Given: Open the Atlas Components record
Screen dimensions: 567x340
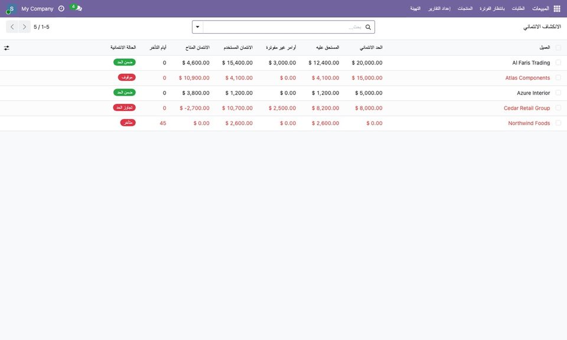Looking at the screenshot, I should pyautogui.click(x=527, y=78).
